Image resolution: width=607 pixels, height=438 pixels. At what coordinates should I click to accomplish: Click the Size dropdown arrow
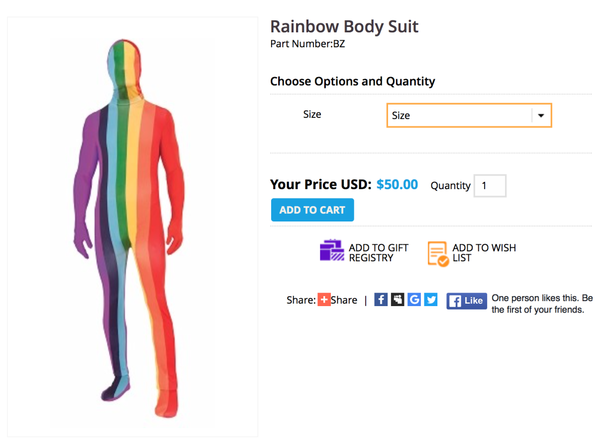point(541,115)
